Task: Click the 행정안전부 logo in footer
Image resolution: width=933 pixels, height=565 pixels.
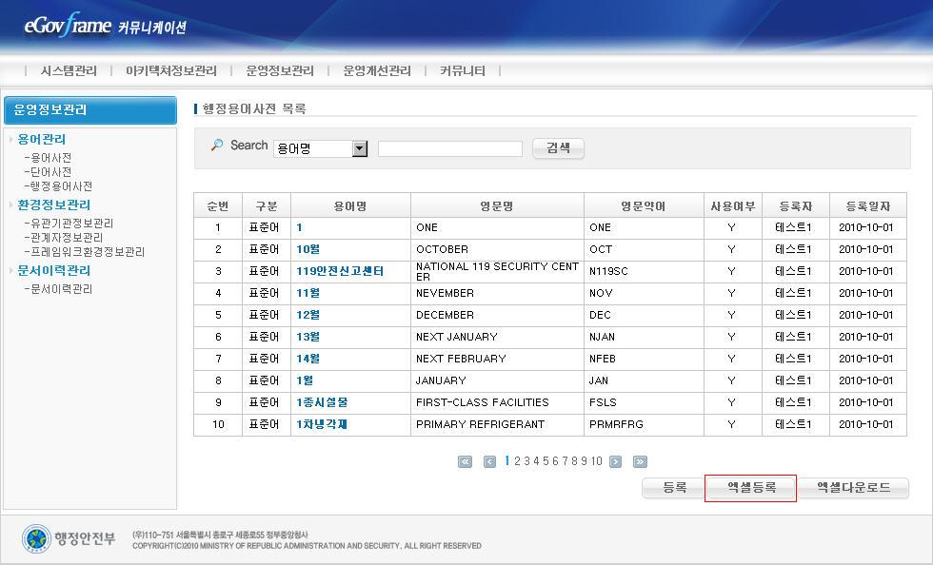Action: 69,539
